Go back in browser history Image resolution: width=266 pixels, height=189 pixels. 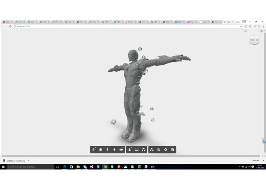(x=2, y=26)
